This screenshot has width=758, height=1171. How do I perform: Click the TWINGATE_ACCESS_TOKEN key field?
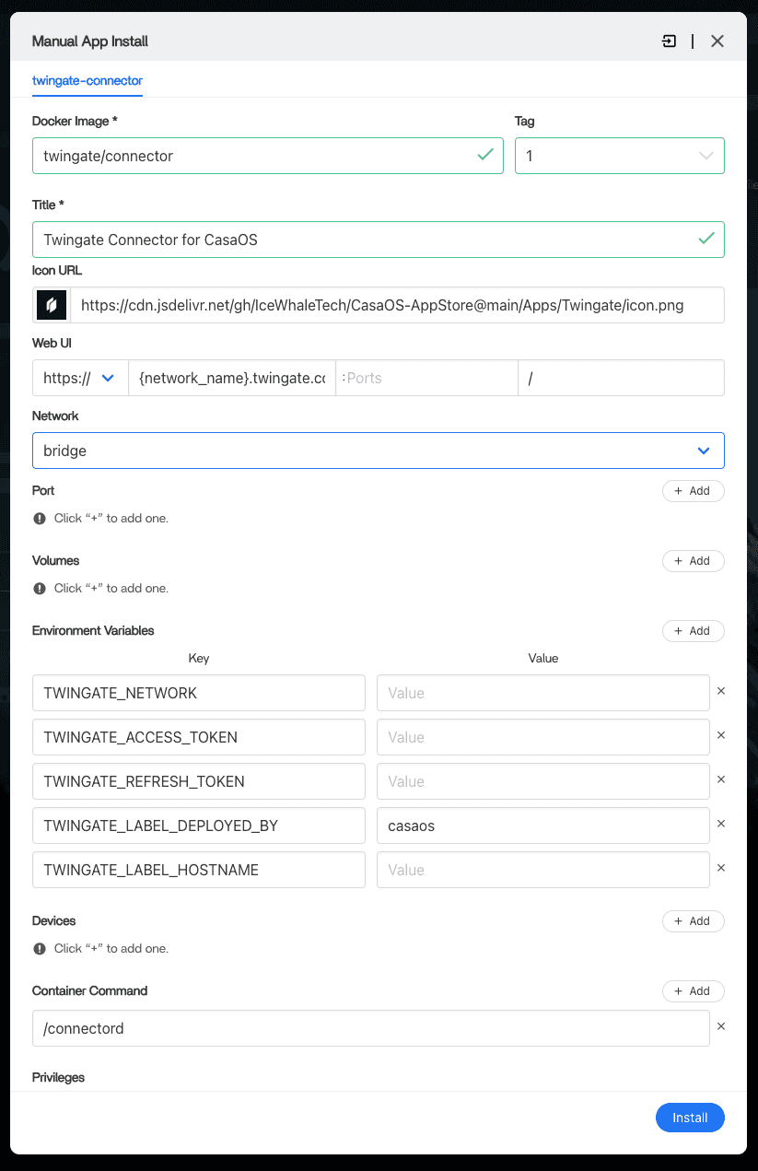click(x=199, y=737)
